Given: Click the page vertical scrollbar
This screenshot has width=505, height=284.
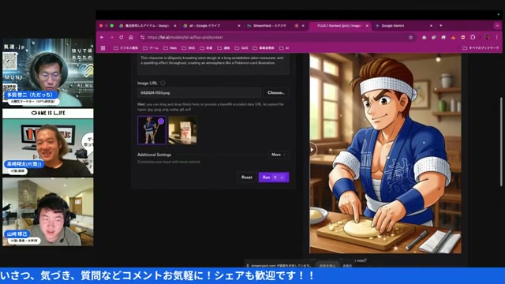Looking at the screenshot, I should [x=501, y=142].
